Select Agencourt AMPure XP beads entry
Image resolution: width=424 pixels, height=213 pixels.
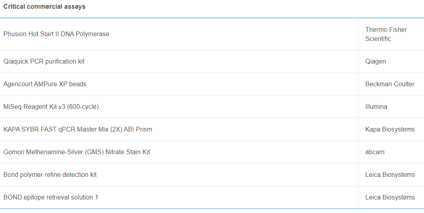(45, 84)
